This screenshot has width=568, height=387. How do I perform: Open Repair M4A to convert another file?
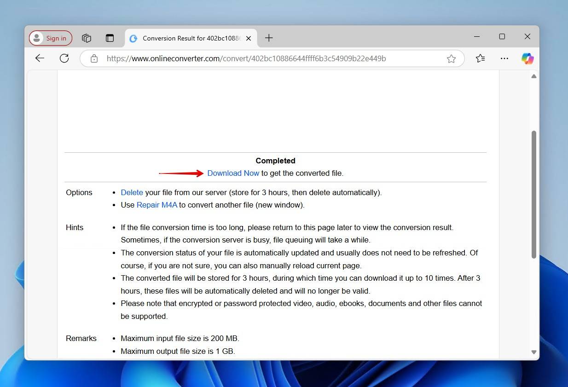[156, 205]
